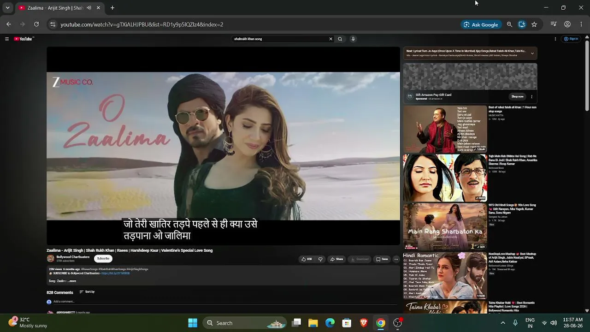Like the Zaalima video

(x=307, y=259)
